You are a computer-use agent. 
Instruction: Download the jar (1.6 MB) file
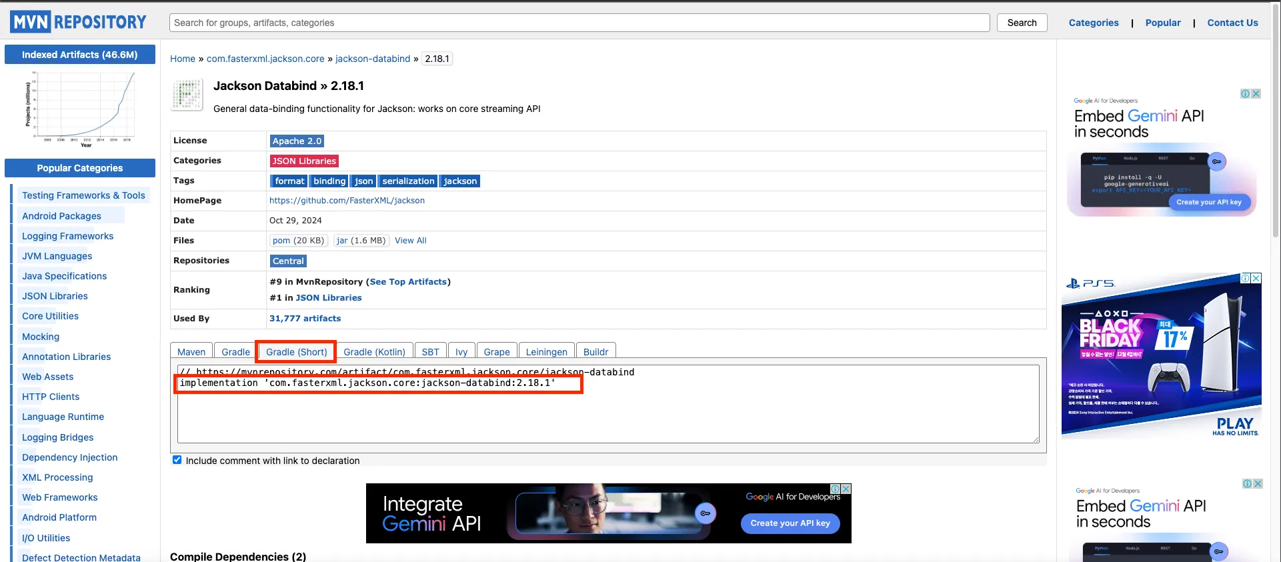361,241
